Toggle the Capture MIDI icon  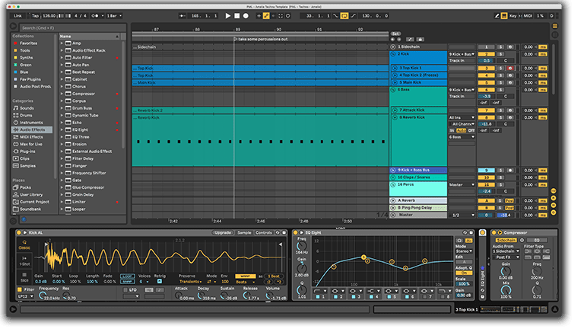click(x=281, y=16)
